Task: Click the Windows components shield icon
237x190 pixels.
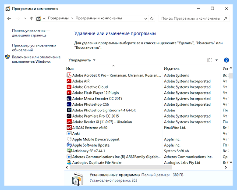Action: click(7, 57)
